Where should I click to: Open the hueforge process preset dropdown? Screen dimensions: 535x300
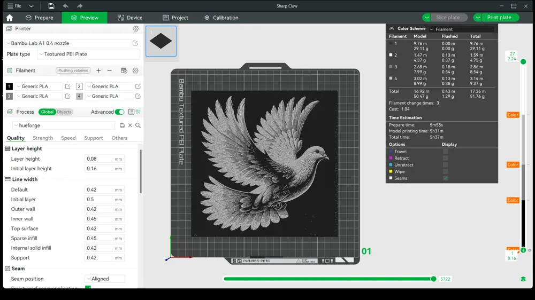click(x=64, y=125)
